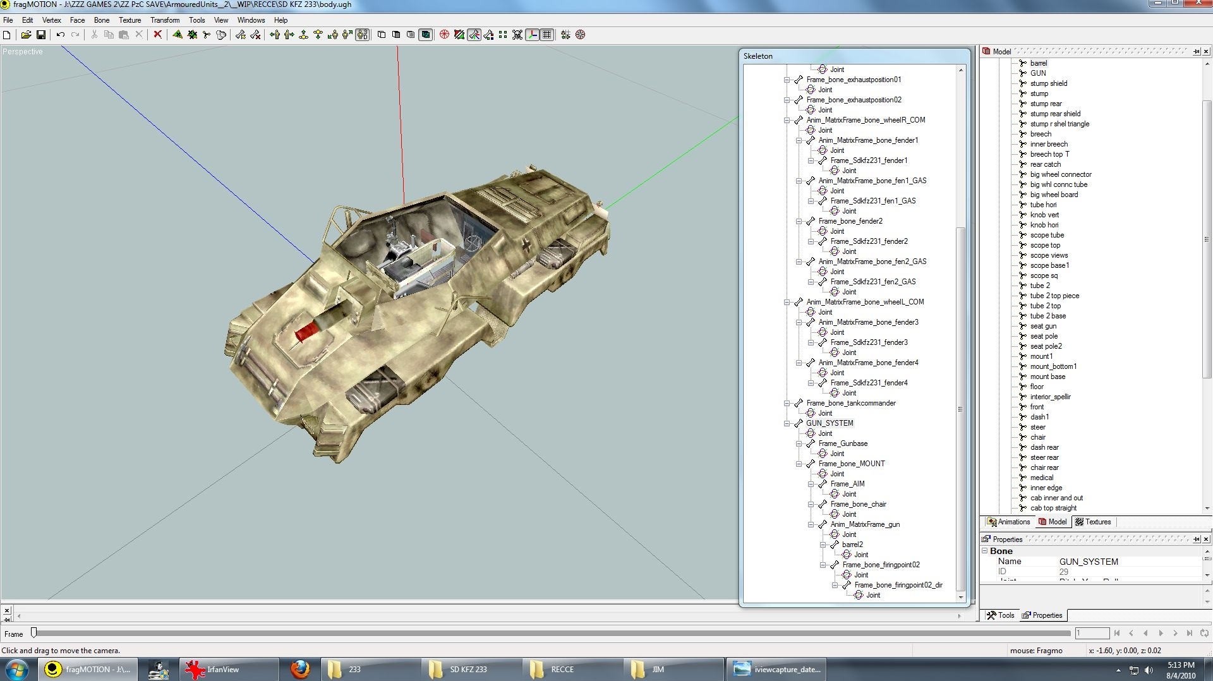Toggle the animation loop button
The image size is (1213, 681).
pos(1204,633)
